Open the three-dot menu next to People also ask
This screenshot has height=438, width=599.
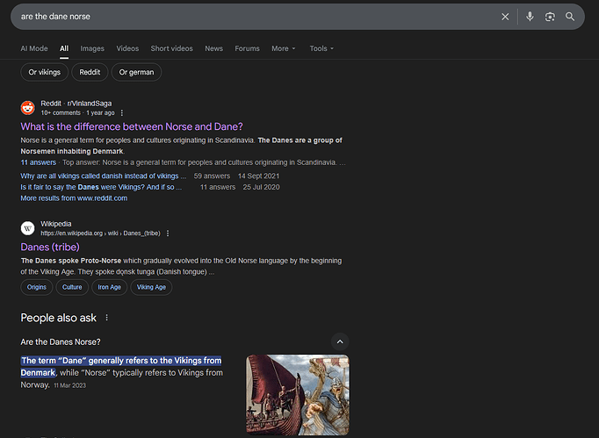[x=106, y=318]
